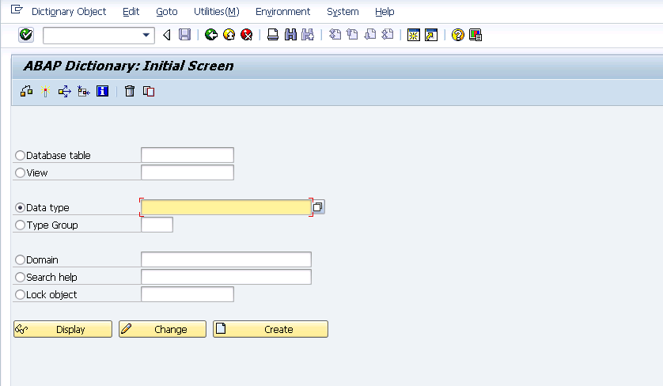Screen dimensions: 663x386
Task: Select the Data type radio button
Action: tap(20, 207)
